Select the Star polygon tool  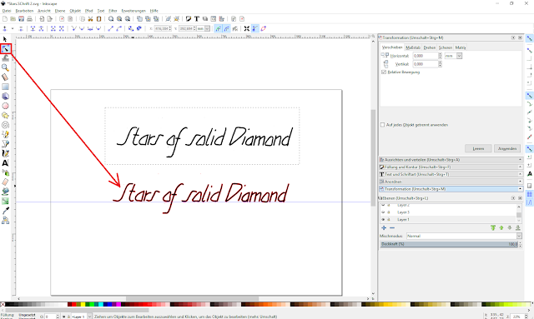(x=5, y=116)
